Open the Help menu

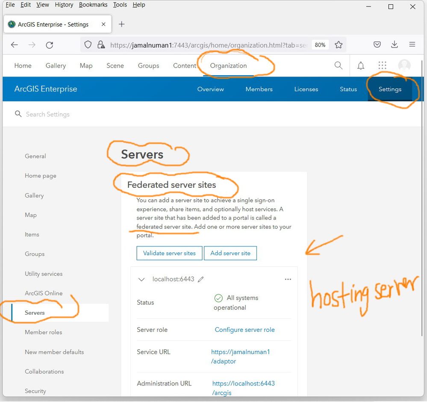(139, 5)
